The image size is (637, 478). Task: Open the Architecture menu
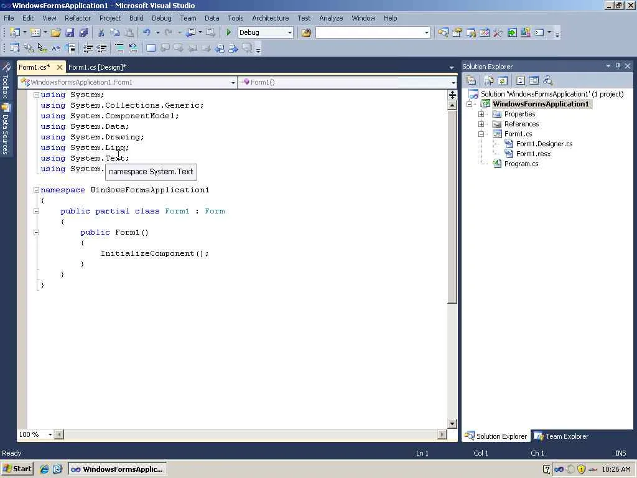(270, 18)
